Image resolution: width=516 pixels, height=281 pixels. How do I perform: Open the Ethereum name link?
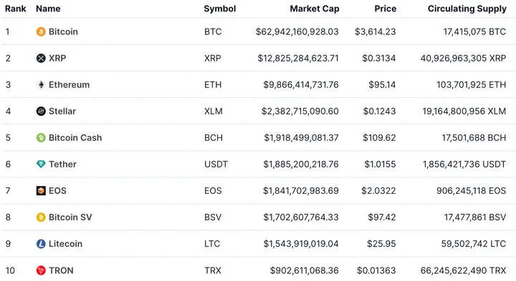69,84
